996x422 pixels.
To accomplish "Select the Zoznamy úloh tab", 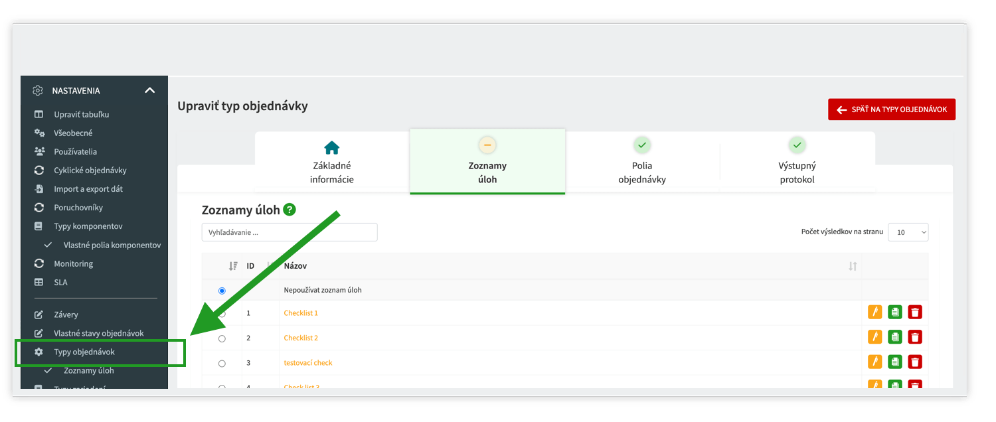I will [487, 162].
